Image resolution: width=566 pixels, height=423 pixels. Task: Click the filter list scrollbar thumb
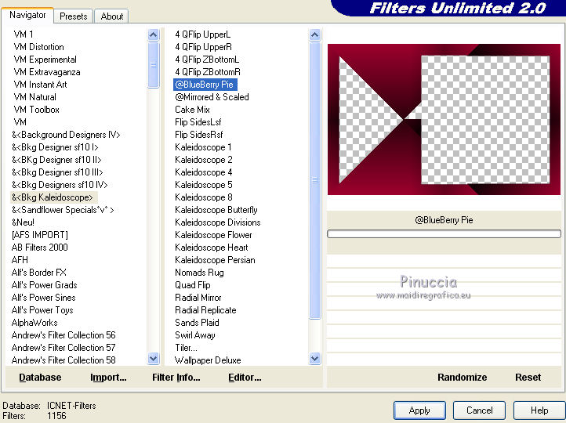click(315, 180)
